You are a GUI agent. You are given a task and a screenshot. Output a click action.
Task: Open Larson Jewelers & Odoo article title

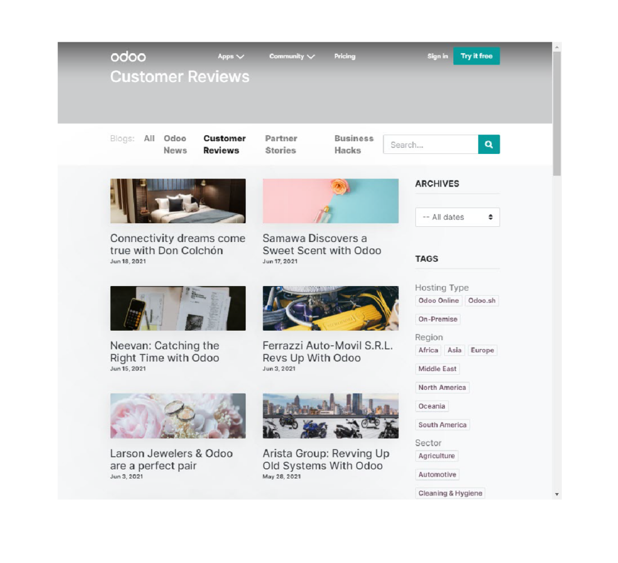coord(171,459)
